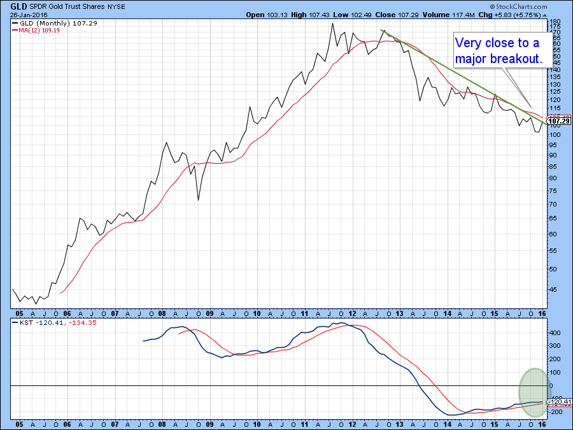Click the 50 label on price axis
Screen dimensions: 573x430
(x=553, y=269)
